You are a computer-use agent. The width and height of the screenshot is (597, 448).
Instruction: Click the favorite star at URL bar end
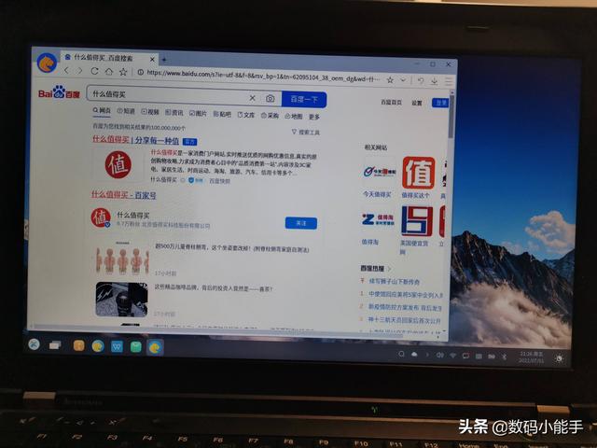(390, 80)
